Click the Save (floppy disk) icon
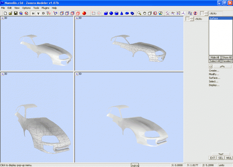Image resolution: width=233 pixels, height=167 pixels. click(16, 13)
